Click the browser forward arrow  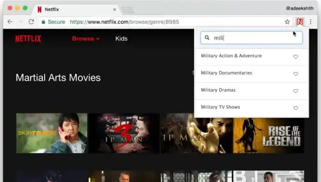(x=21, y=22)
